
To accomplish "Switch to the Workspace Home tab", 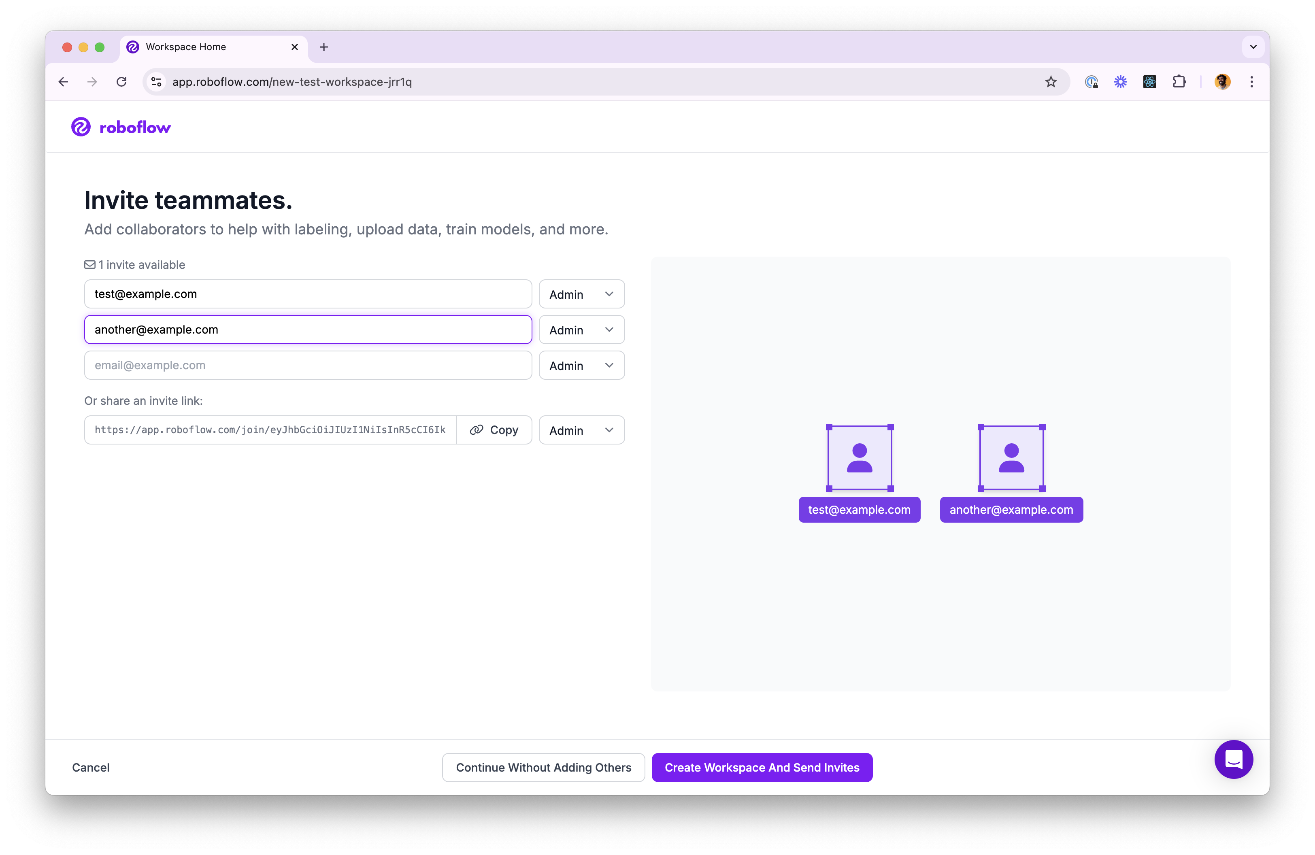I will point(204,47).
